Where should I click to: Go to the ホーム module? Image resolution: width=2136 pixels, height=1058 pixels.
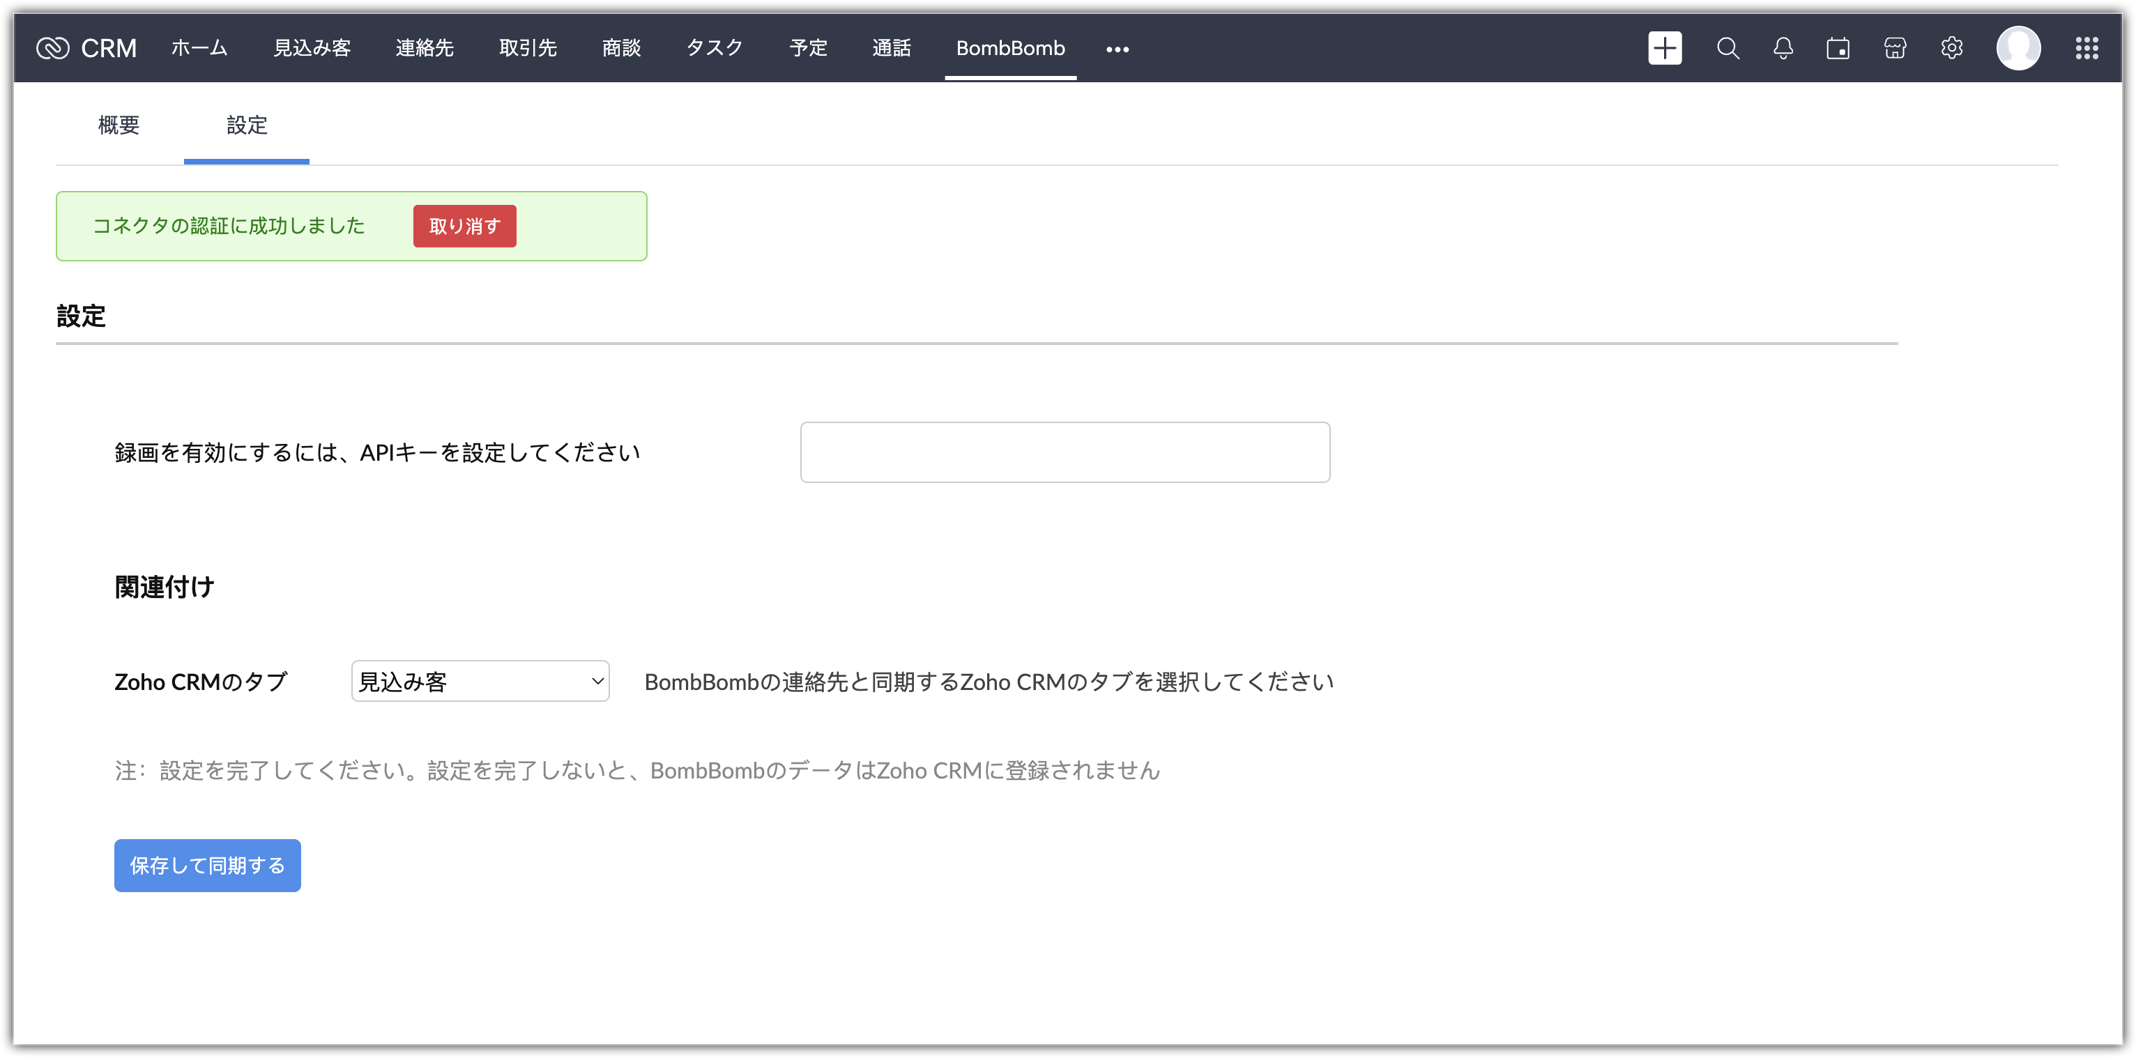(199, 48)
